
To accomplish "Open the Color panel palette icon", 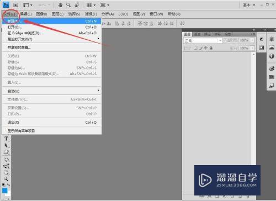I will (272, 68).
